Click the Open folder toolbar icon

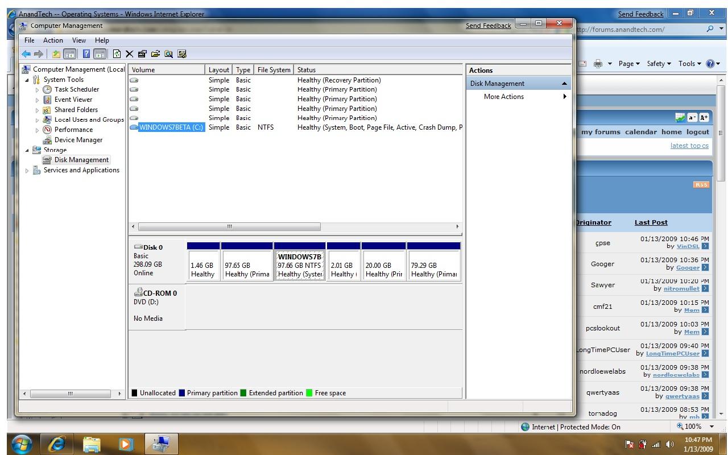click(x=155, y=54)
